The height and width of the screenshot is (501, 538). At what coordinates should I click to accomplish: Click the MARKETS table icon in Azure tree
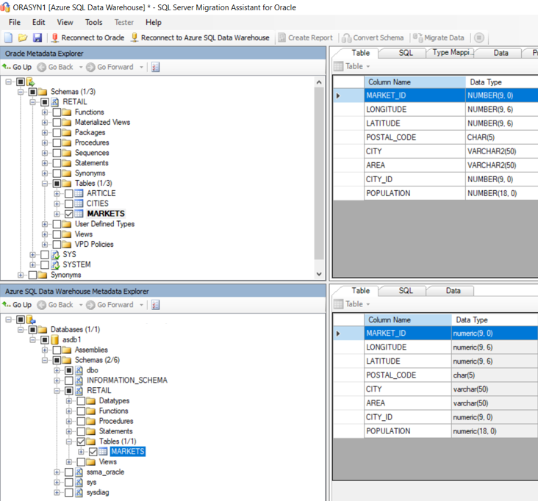pyautogui.click(x=104, y=452)
